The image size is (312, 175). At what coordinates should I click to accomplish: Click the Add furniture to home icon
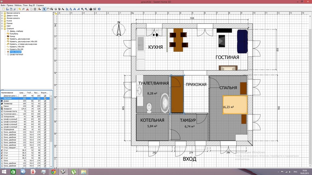click(39, 9)
